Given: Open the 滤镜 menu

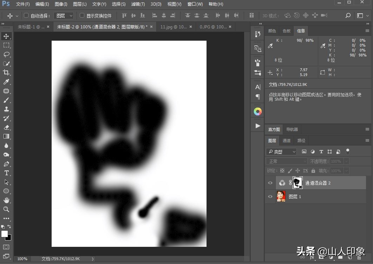Looking at the screenshot, I should [138, 4].
